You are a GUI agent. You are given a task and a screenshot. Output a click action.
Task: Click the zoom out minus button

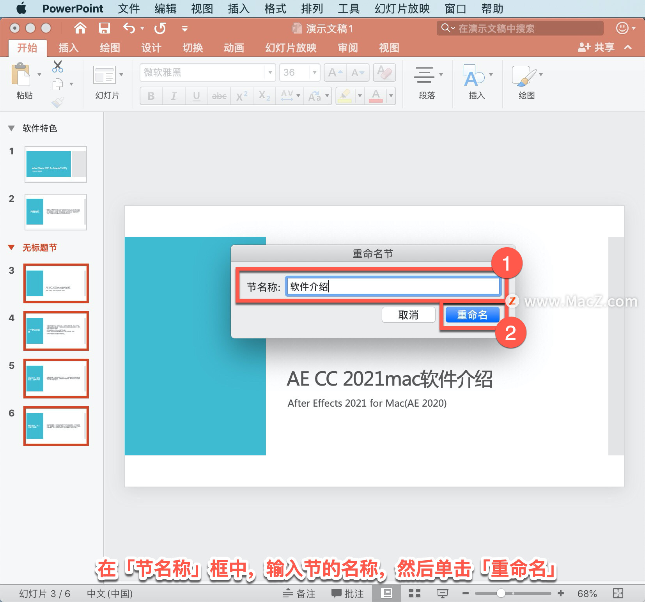point(465,593)
